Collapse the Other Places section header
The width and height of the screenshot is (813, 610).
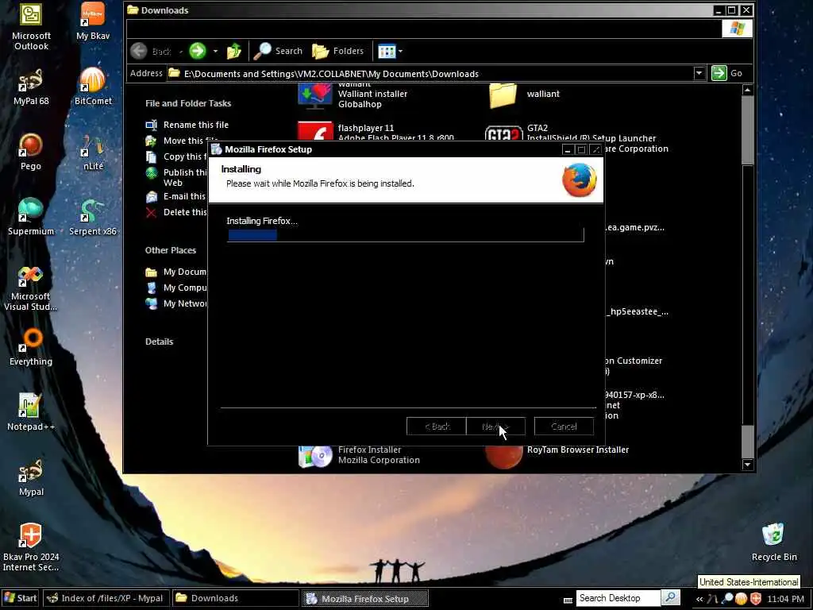point(171,250)
